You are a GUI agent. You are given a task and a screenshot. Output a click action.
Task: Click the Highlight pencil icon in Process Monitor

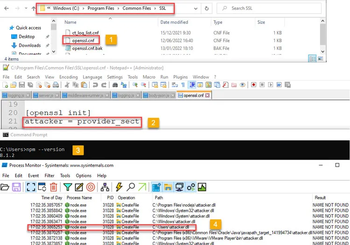[79, 187]
